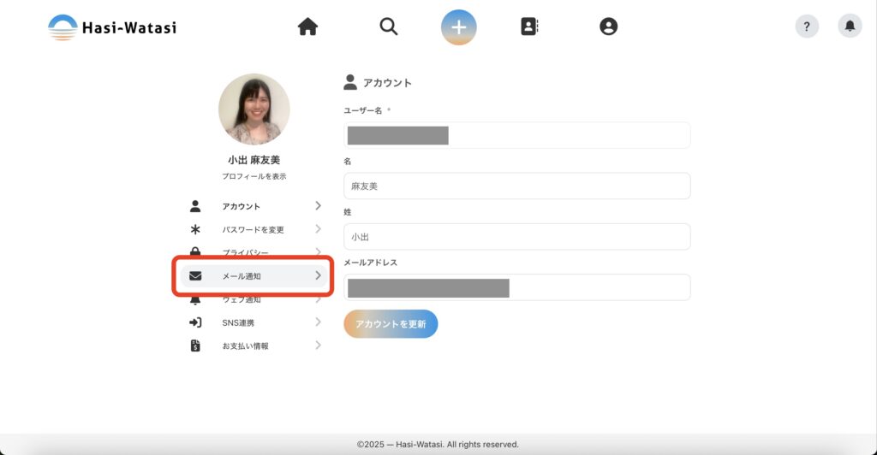Open notifications bell icon at top right
Screen dimensions: 877x455
click(x=850, y=27)
